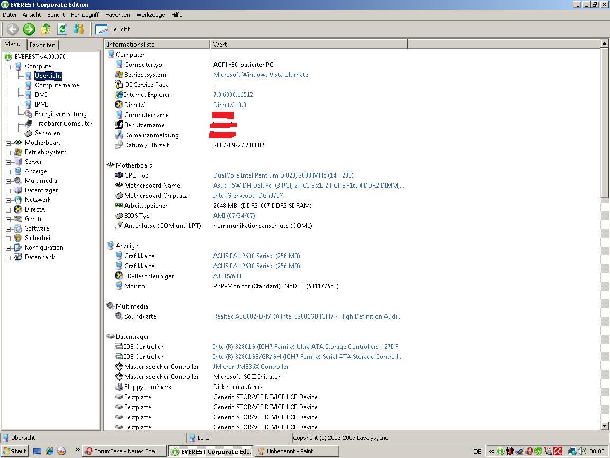Click the list scrollbar up arrow
The image size is (610, 458).
(x=605, y=43)
